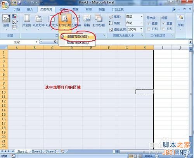Switch to the Sheet2 worksheet tab
Image resolution: width=194 pixels, height=158 pixels.
(x=37, y=151)
